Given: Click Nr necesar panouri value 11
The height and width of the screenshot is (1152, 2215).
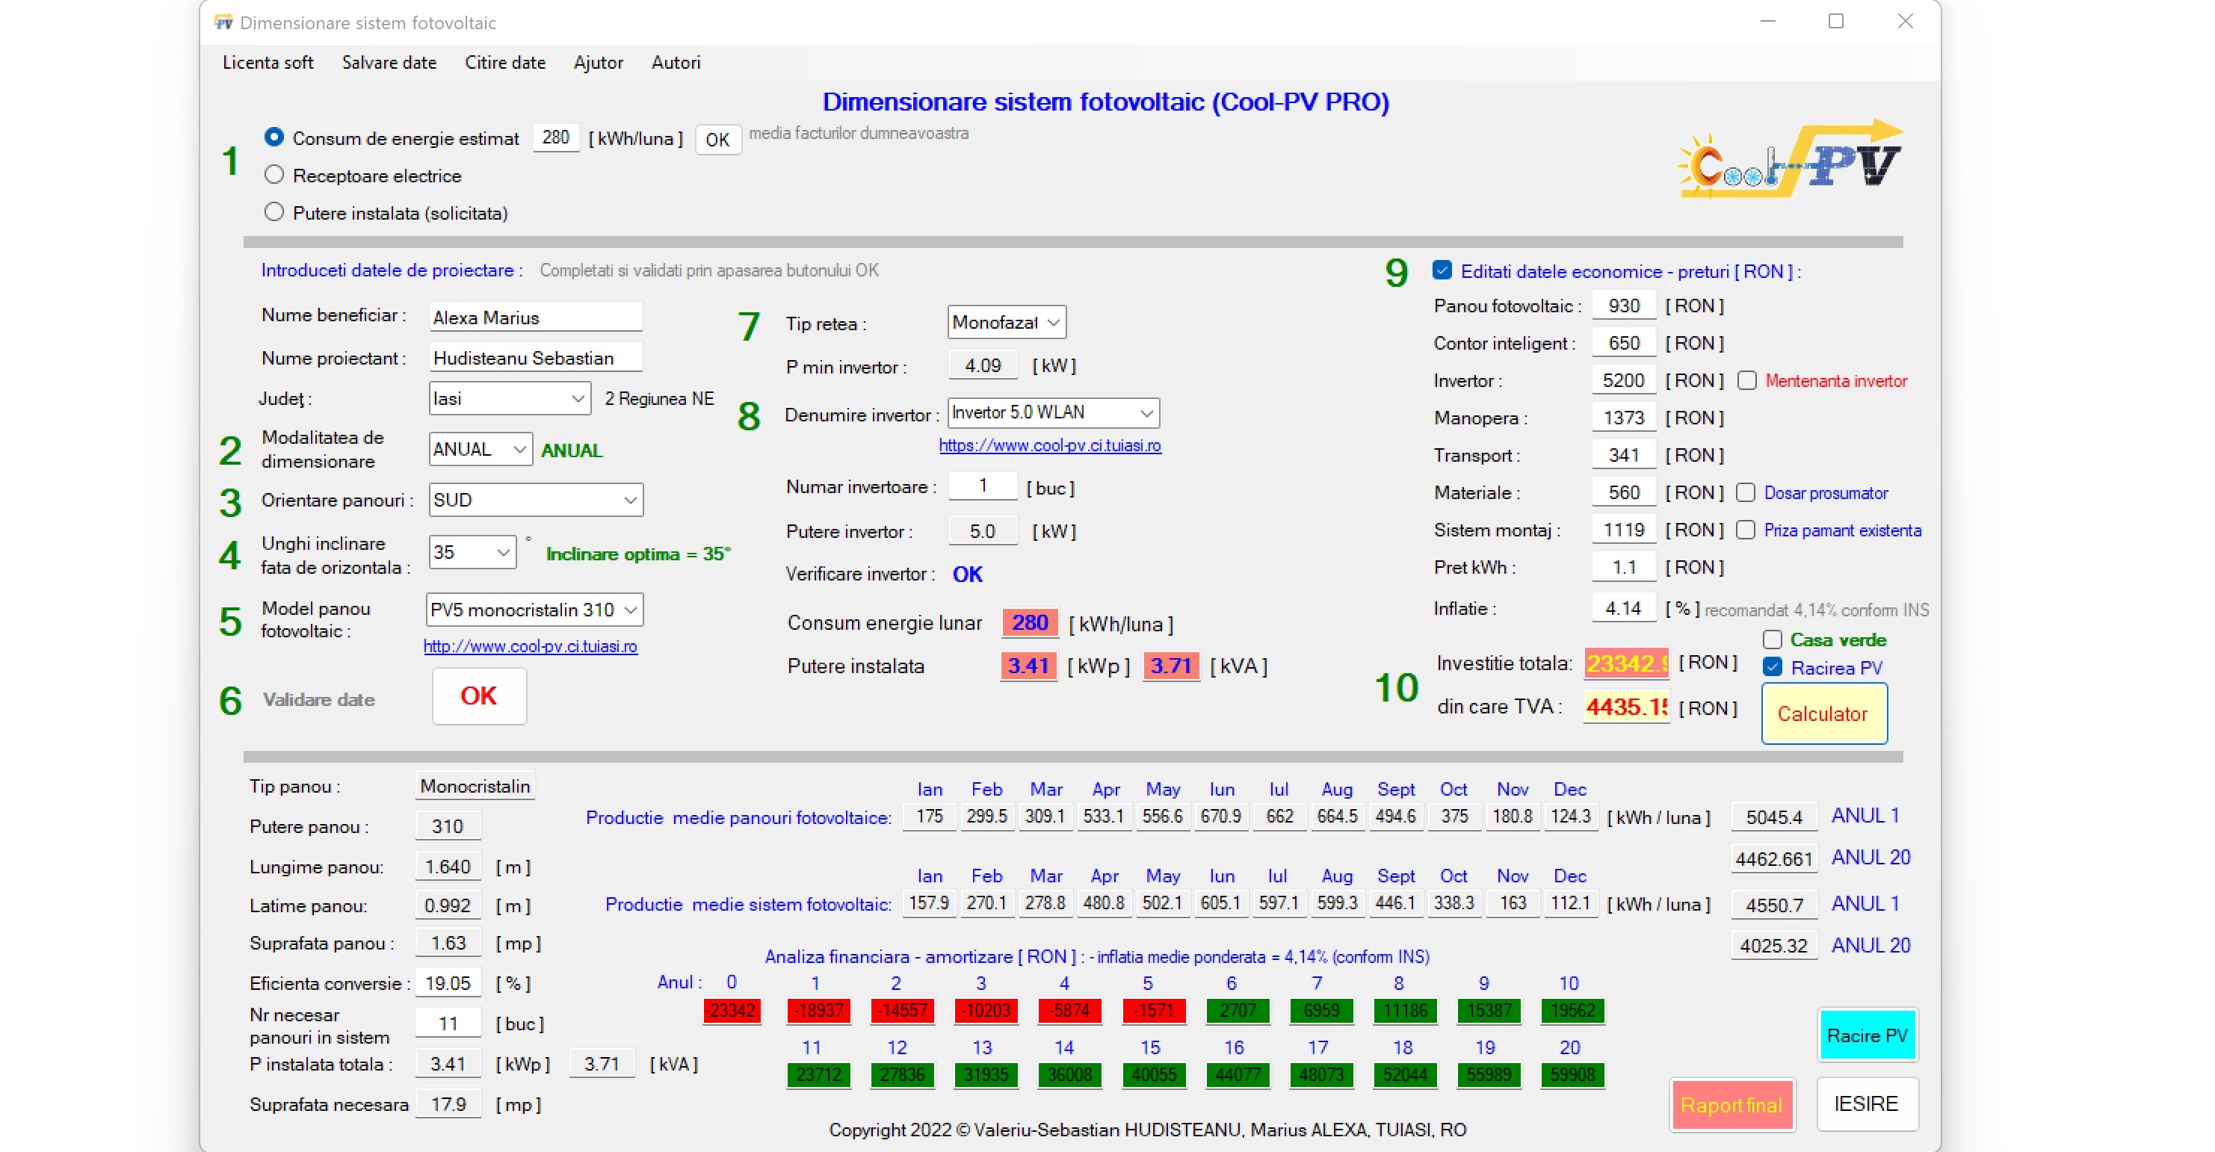Looking at the screenshot, I should tap(448, 1023).
